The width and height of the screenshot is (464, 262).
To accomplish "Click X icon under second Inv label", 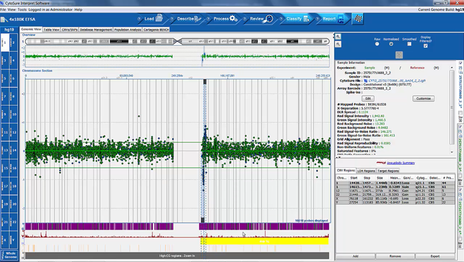I will pyautogui.click(x=460, y=184).
